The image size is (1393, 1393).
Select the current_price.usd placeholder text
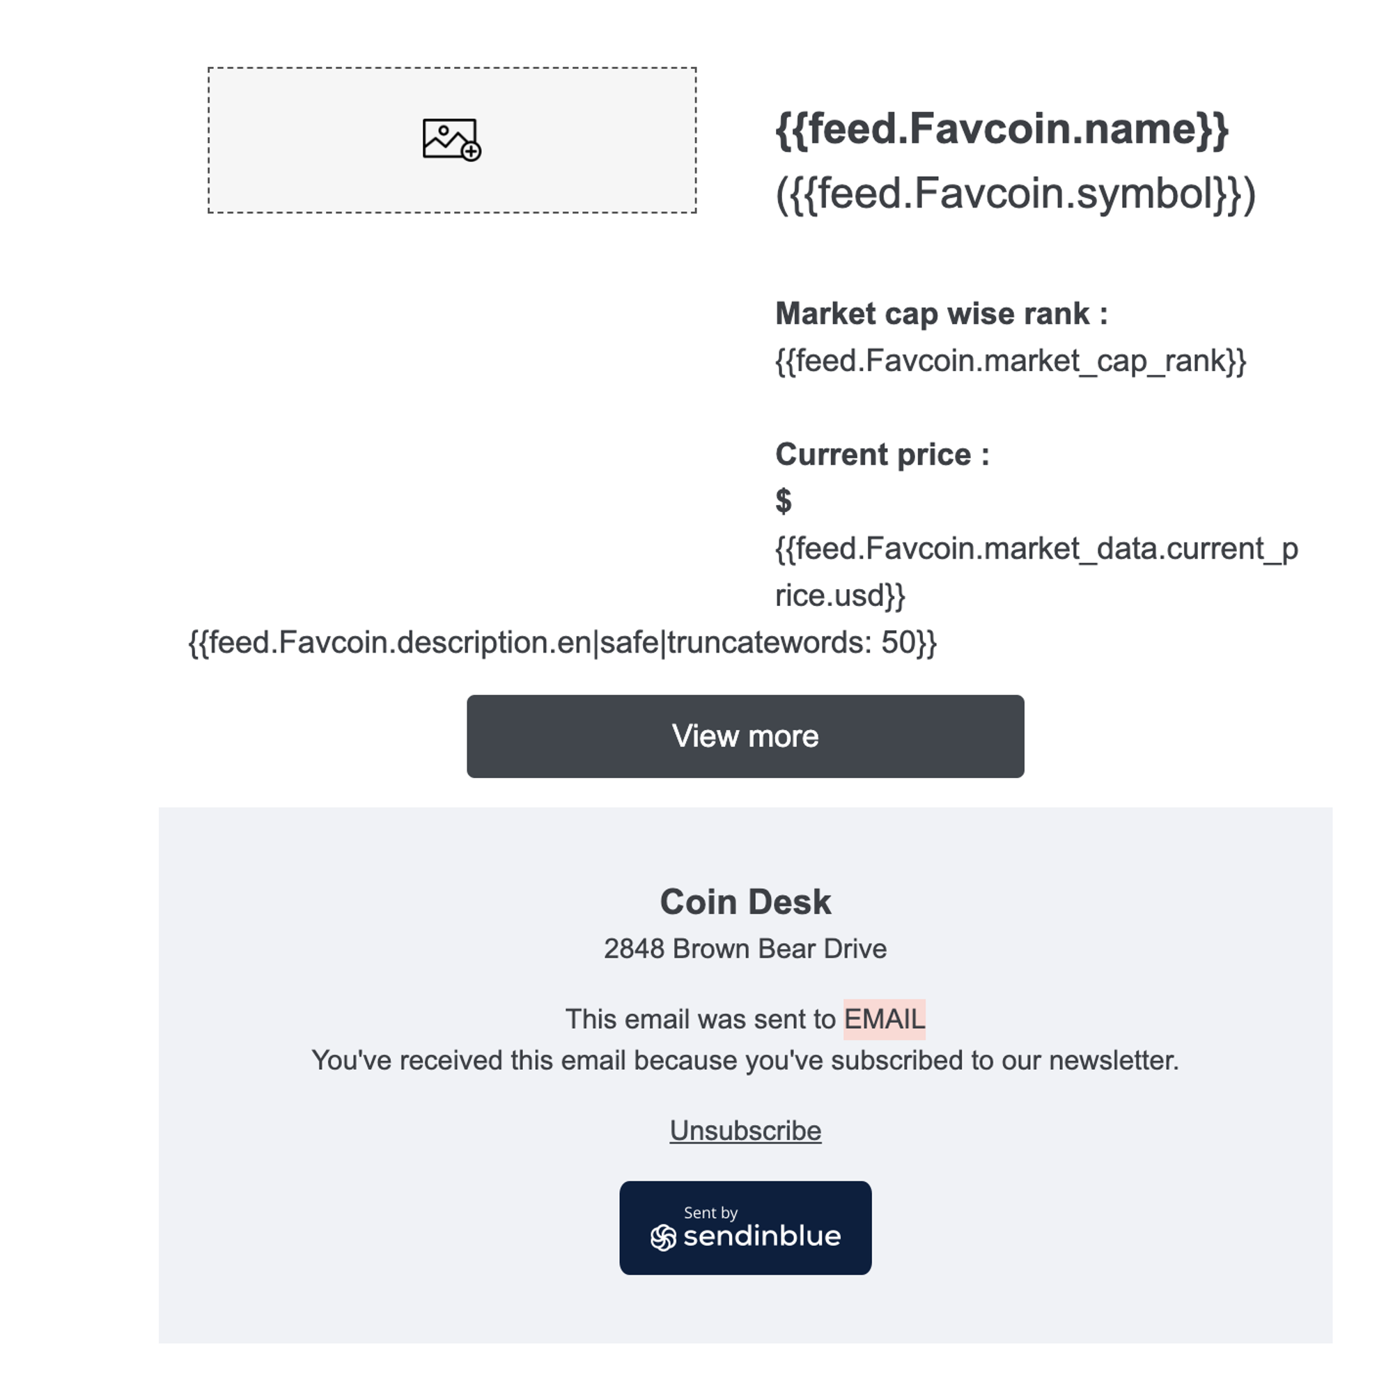[1036, 571]
